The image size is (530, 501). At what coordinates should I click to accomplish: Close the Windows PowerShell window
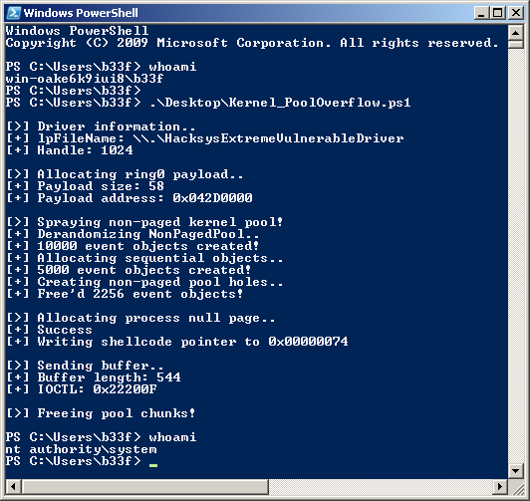coord(516,13)
